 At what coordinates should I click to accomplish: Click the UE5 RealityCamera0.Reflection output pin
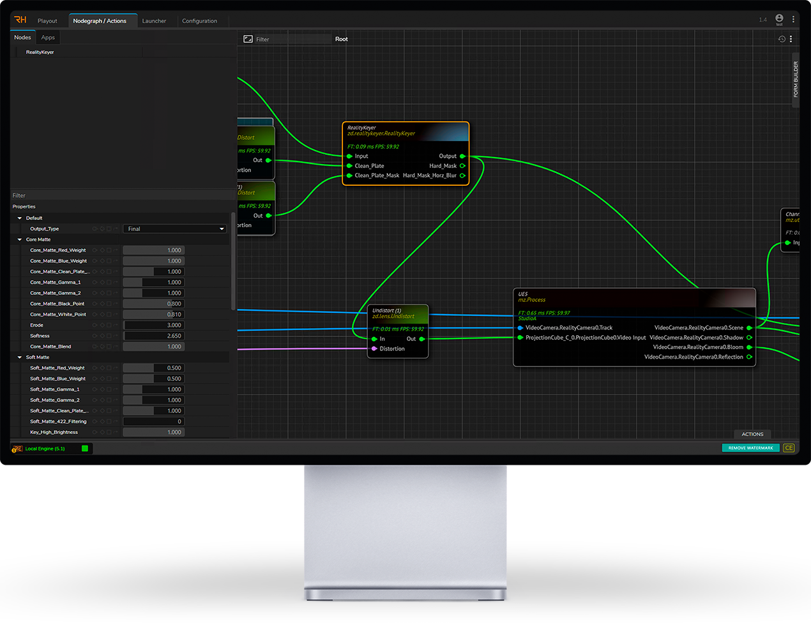pos(749,357)
